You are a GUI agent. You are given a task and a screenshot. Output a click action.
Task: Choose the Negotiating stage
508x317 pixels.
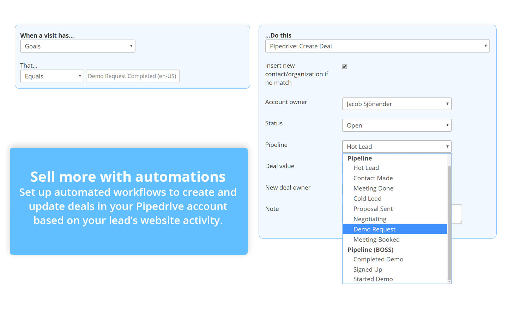pos(370,219)
